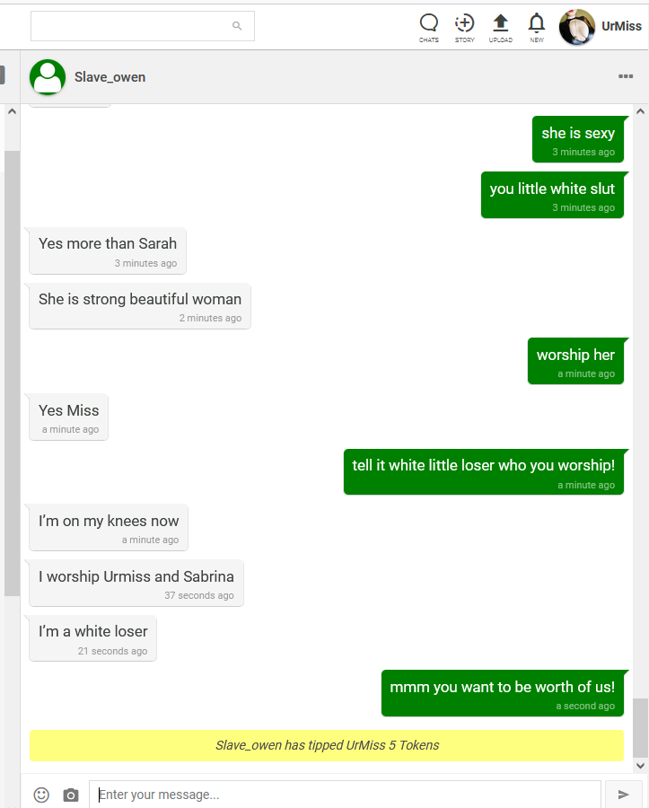Open the Upload icon
This screenshot has width=649, height=808.
pos(501,28)
